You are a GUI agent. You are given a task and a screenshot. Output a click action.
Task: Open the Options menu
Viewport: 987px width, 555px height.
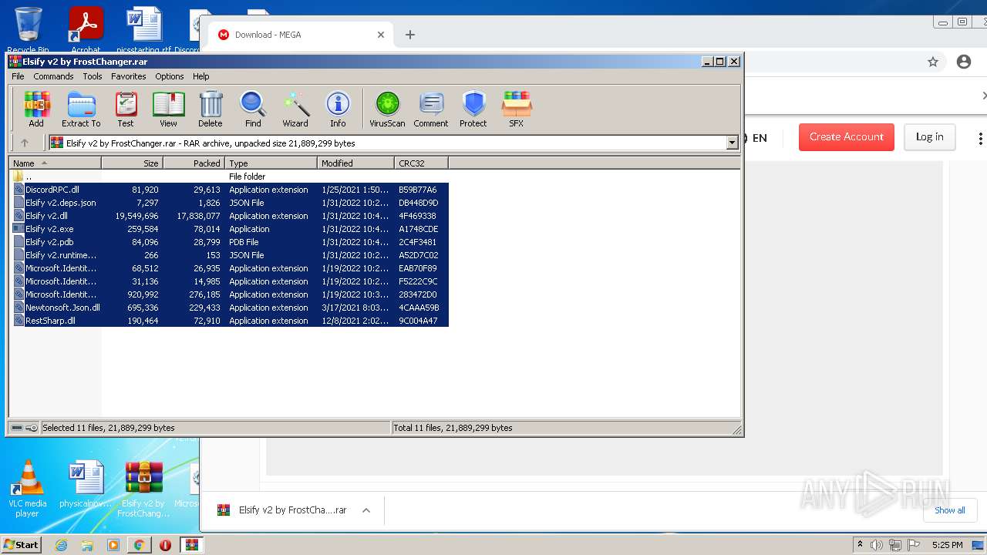[x=170, y=76]
